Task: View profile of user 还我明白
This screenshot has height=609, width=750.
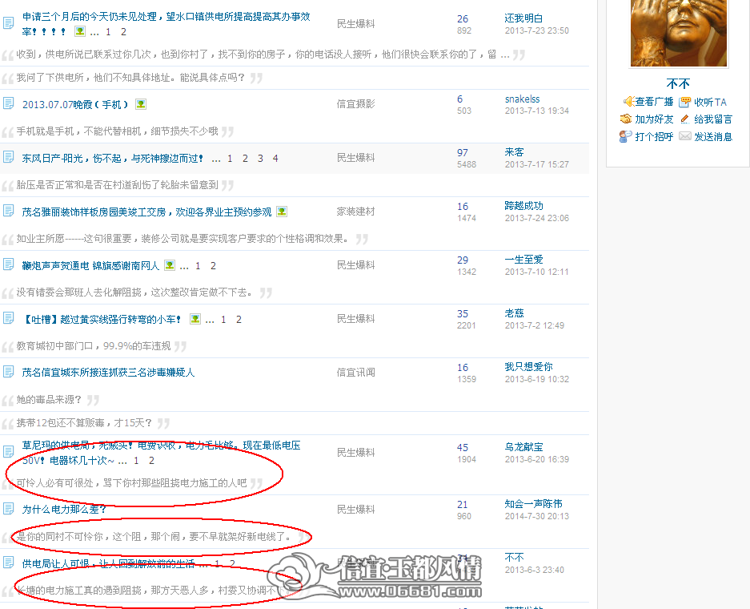Action: click(x=523, y=18)
